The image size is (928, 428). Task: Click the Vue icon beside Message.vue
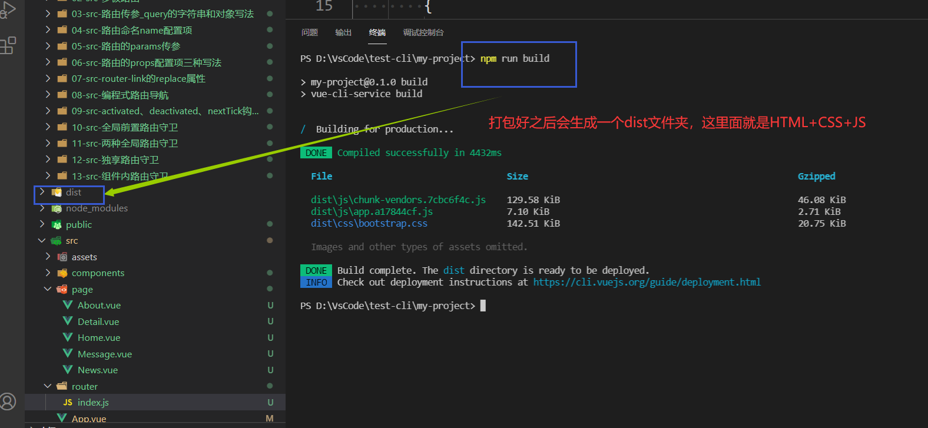pos(68,354)
